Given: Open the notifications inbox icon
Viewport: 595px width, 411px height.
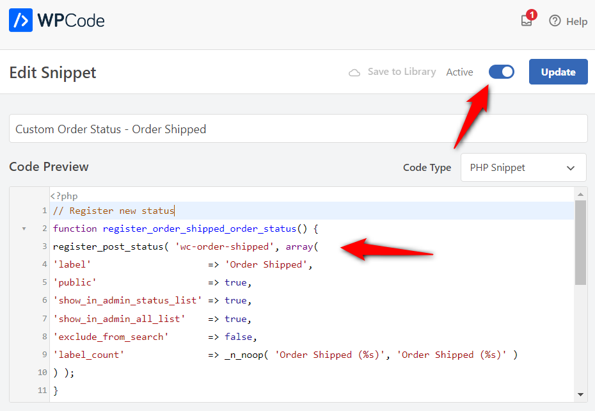Looking at the screenshot, I should tap(526, 21).
